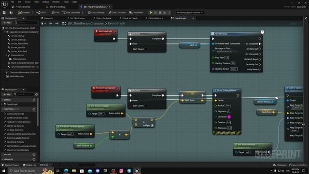
Task: Collapse the CameraBoom tree node
Action: click(6, 55)
